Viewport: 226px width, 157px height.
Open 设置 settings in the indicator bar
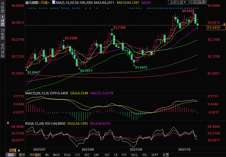[166, 155]
